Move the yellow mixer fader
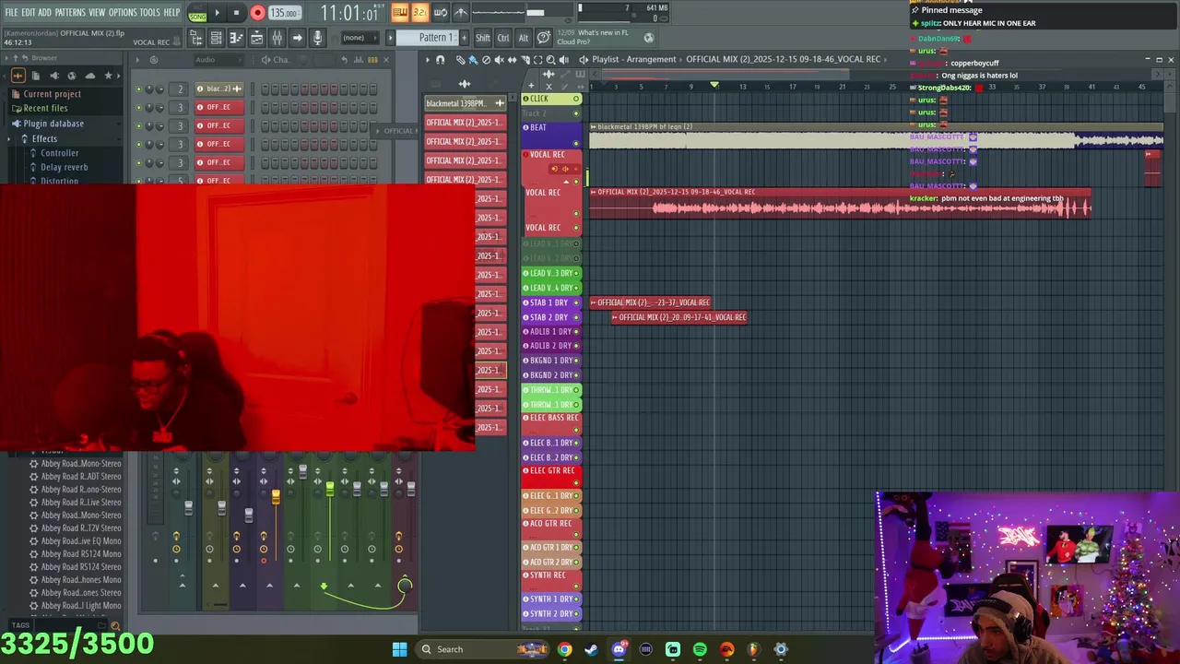1180x664 pixels. [276, 497]
